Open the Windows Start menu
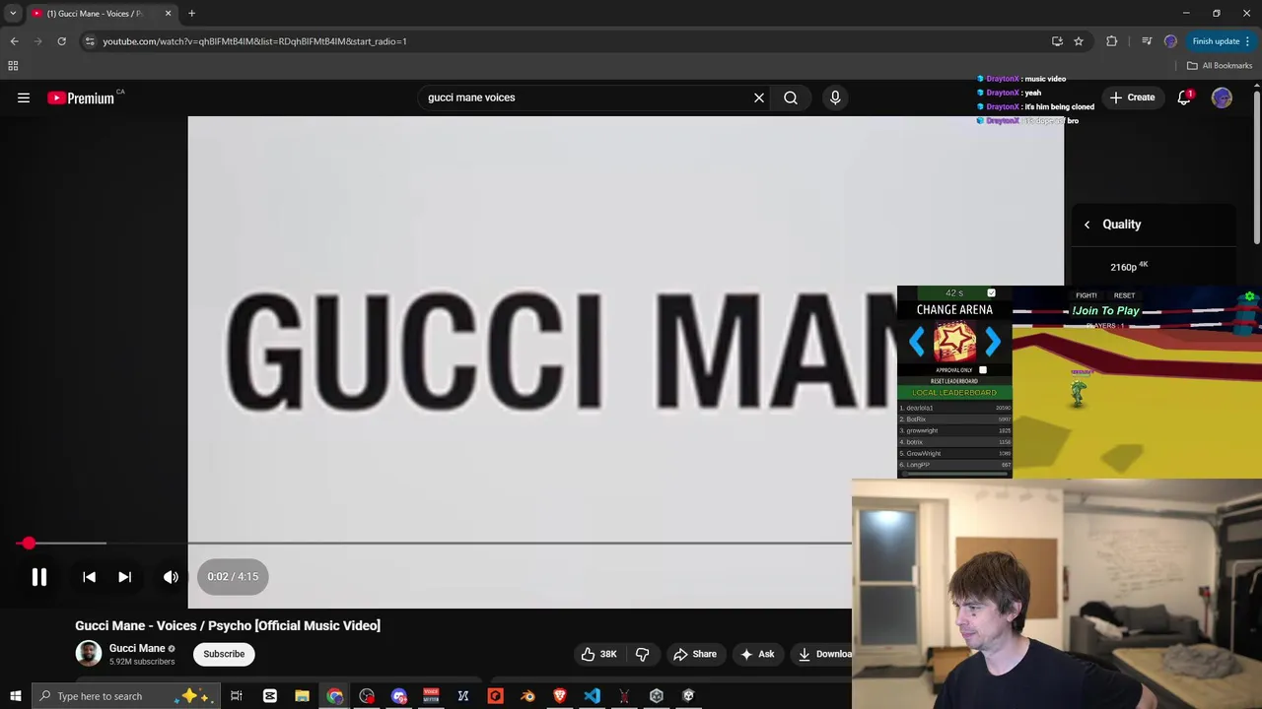Viewport: 1262px width, 709px height. coord(15,696)
